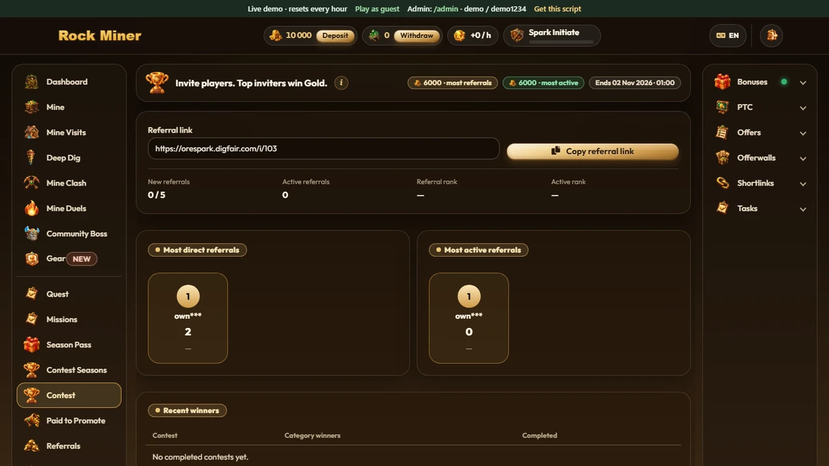Screen dimensions: 829x466
Task: Expand the Tasks section chevron
Action: (x=803, y=209)
